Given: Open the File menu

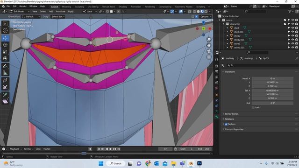Looking at the screenshot, I should 8,6.
